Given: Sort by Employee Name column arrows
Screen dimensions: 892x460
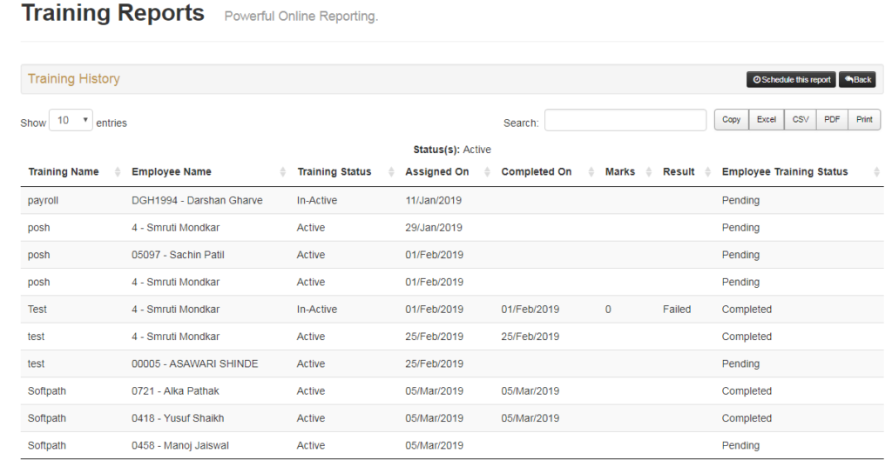Looking at the screenshot, I should [283, 171].
